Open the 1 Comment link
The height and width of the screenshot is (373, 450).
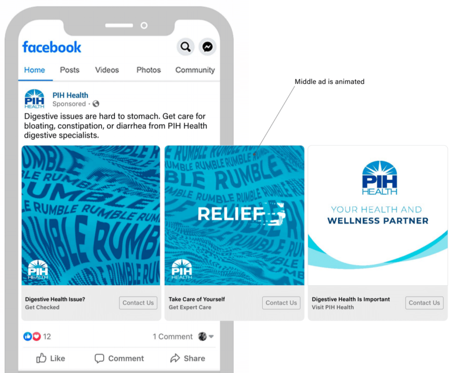pyautogui.click(x=172, y=337)
